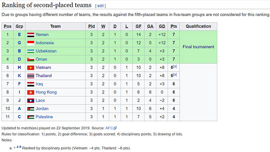Image resolution: width=270 pixels, height=152 pixels.
Task: Open the AFC source link
Action: coord(109,128)
